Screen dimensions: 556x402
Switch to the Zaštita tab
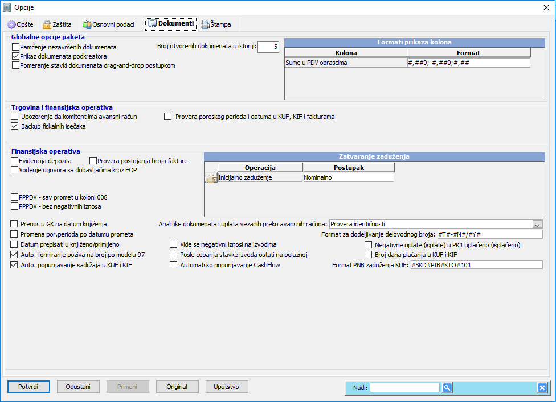click(x=58, y=24)
